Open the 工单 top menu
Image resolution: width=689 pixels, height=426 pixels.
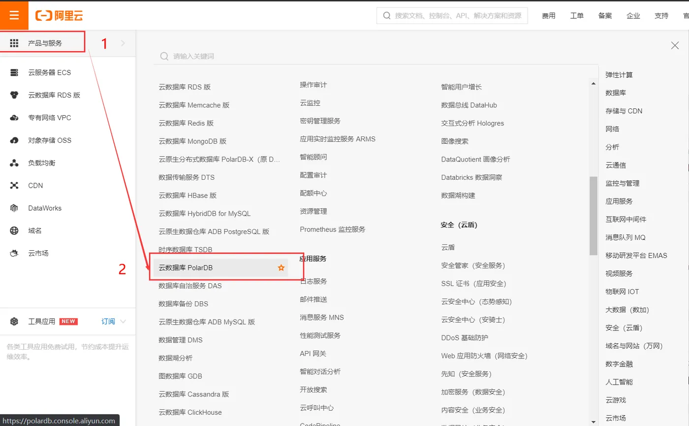[577, 16]
